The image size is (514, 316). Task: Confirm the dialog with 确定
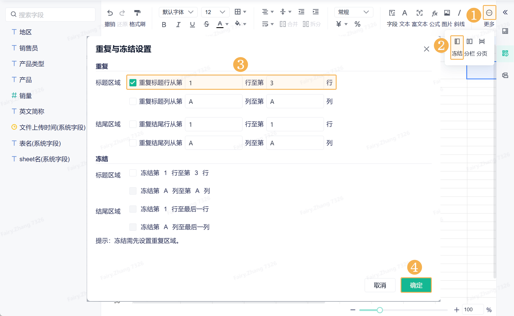[416, 285]
